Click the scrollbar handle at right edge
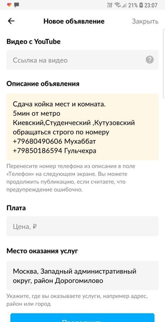The image size is (165, 322). [x=164, y=64]
